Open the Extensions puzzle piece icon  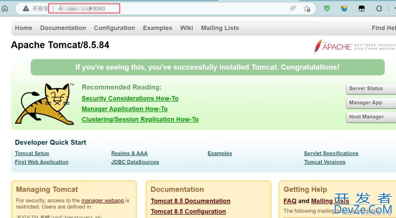point(379,9)
